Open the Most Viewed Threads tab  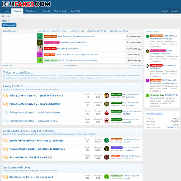pyautogui.click(x=97, y=31)
